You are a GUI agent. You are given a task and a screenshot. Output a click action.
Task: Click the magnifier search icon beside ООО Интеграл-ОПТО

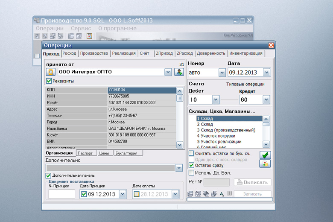pos(51,72)
